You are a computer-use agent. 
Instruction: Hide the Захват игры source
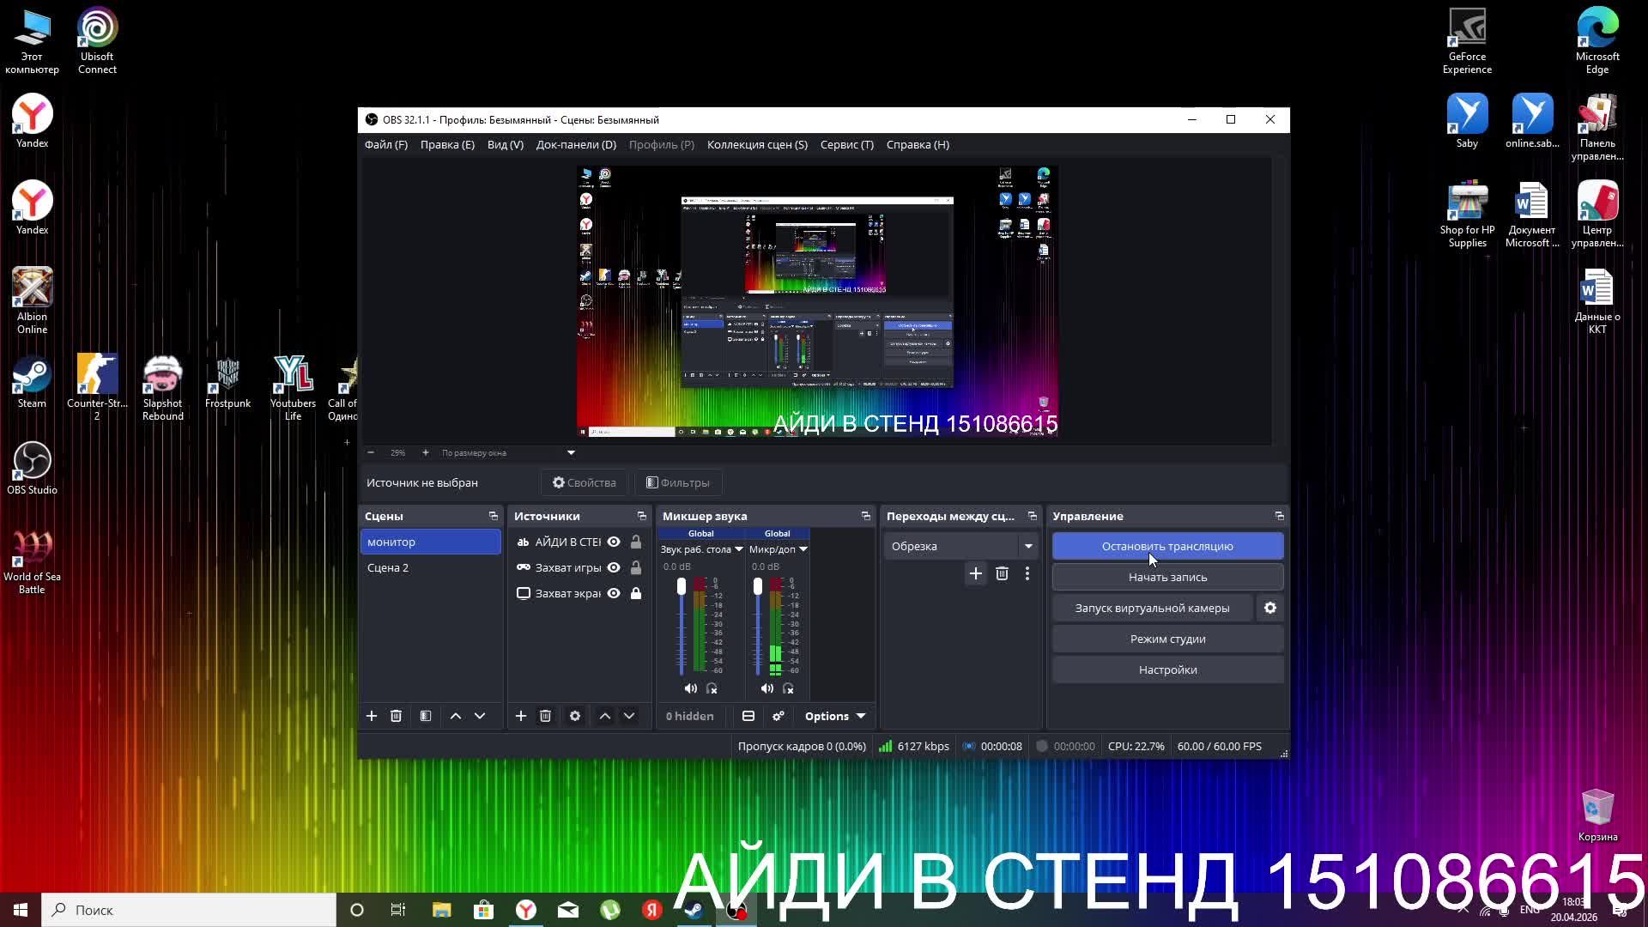coord(613,567)
